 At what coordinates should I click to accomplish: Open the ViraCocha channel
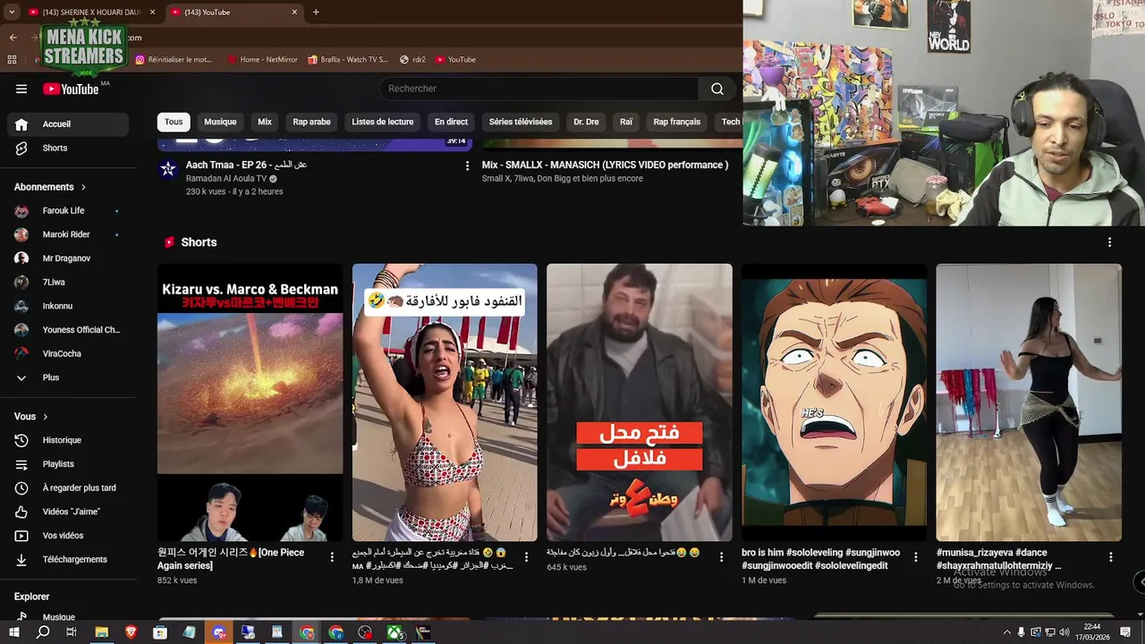(x=68, y=354)
